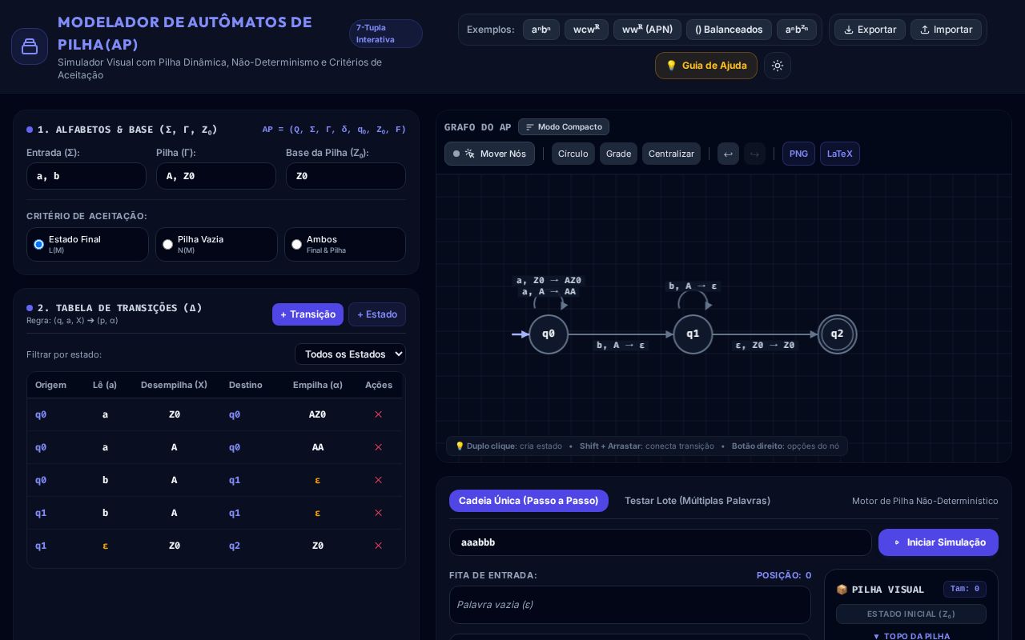The width and height of the screenshot is (1025, 640).
Task: Click edge label ε, Z0 → Z0
Action: point(766,346)
